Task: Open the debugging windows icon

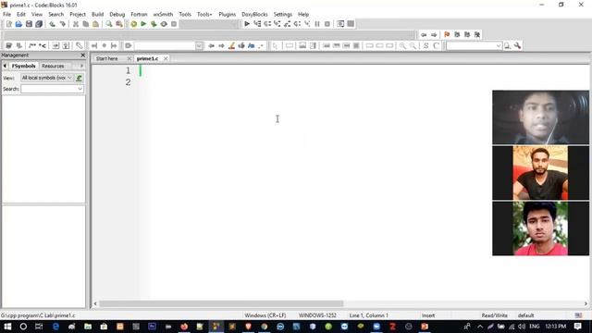Action: [340, 24]
